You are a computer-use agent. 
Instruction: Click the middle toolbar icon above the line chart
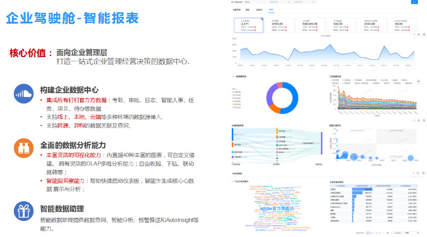(x=418, y=34)
